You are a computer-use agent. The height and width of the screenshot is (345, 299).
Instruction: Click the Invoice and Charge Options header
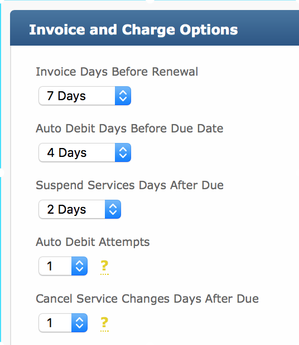tap(133, 29)
